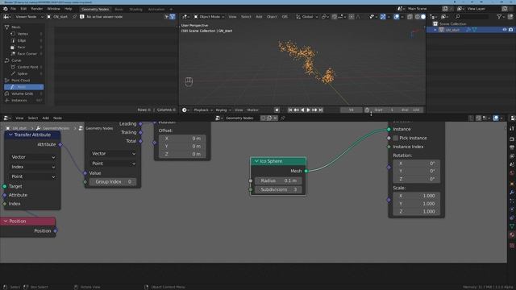The width and height of the screenshot is (516, 290).
Task: Adjust the Ico Sphere Radius field
Action: point(277,180)
